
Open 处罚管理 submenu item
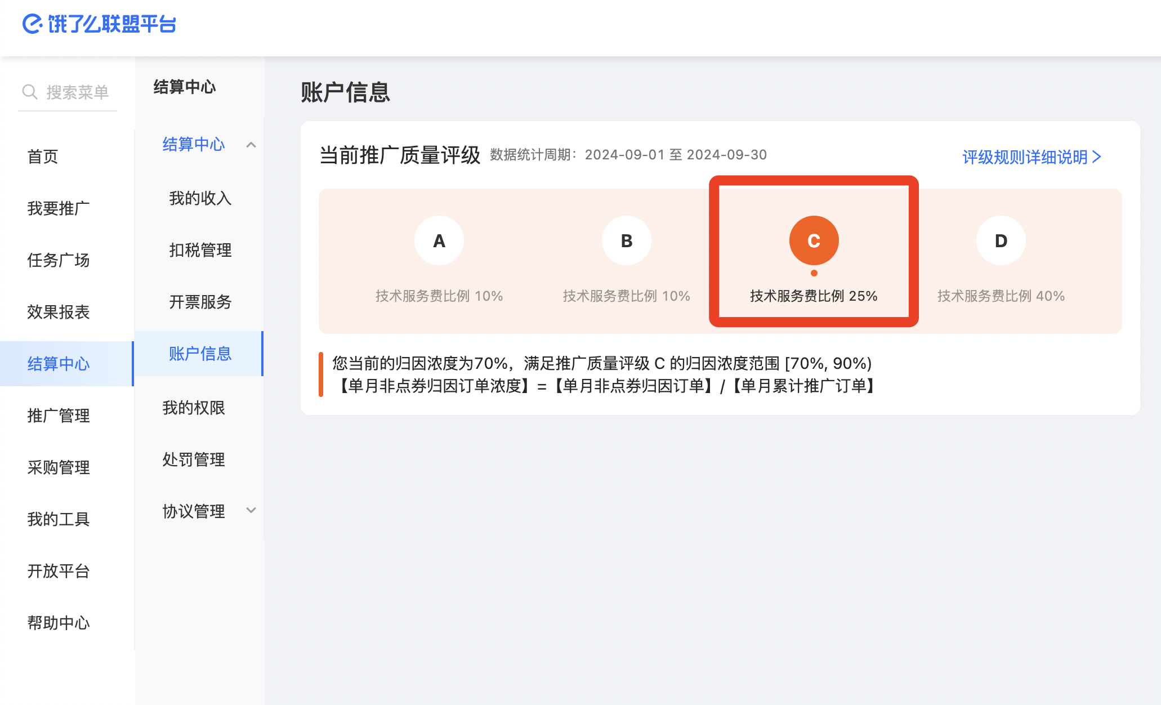[x=194, y=459]
